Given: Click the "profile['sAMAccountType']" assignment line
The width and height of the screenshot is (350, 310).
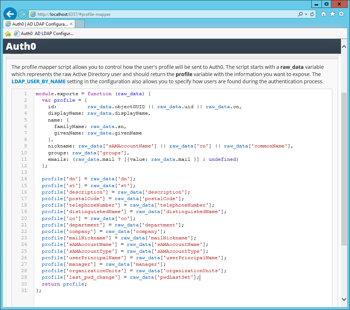Looking at the screenshot, I should [x=125, y=251].
